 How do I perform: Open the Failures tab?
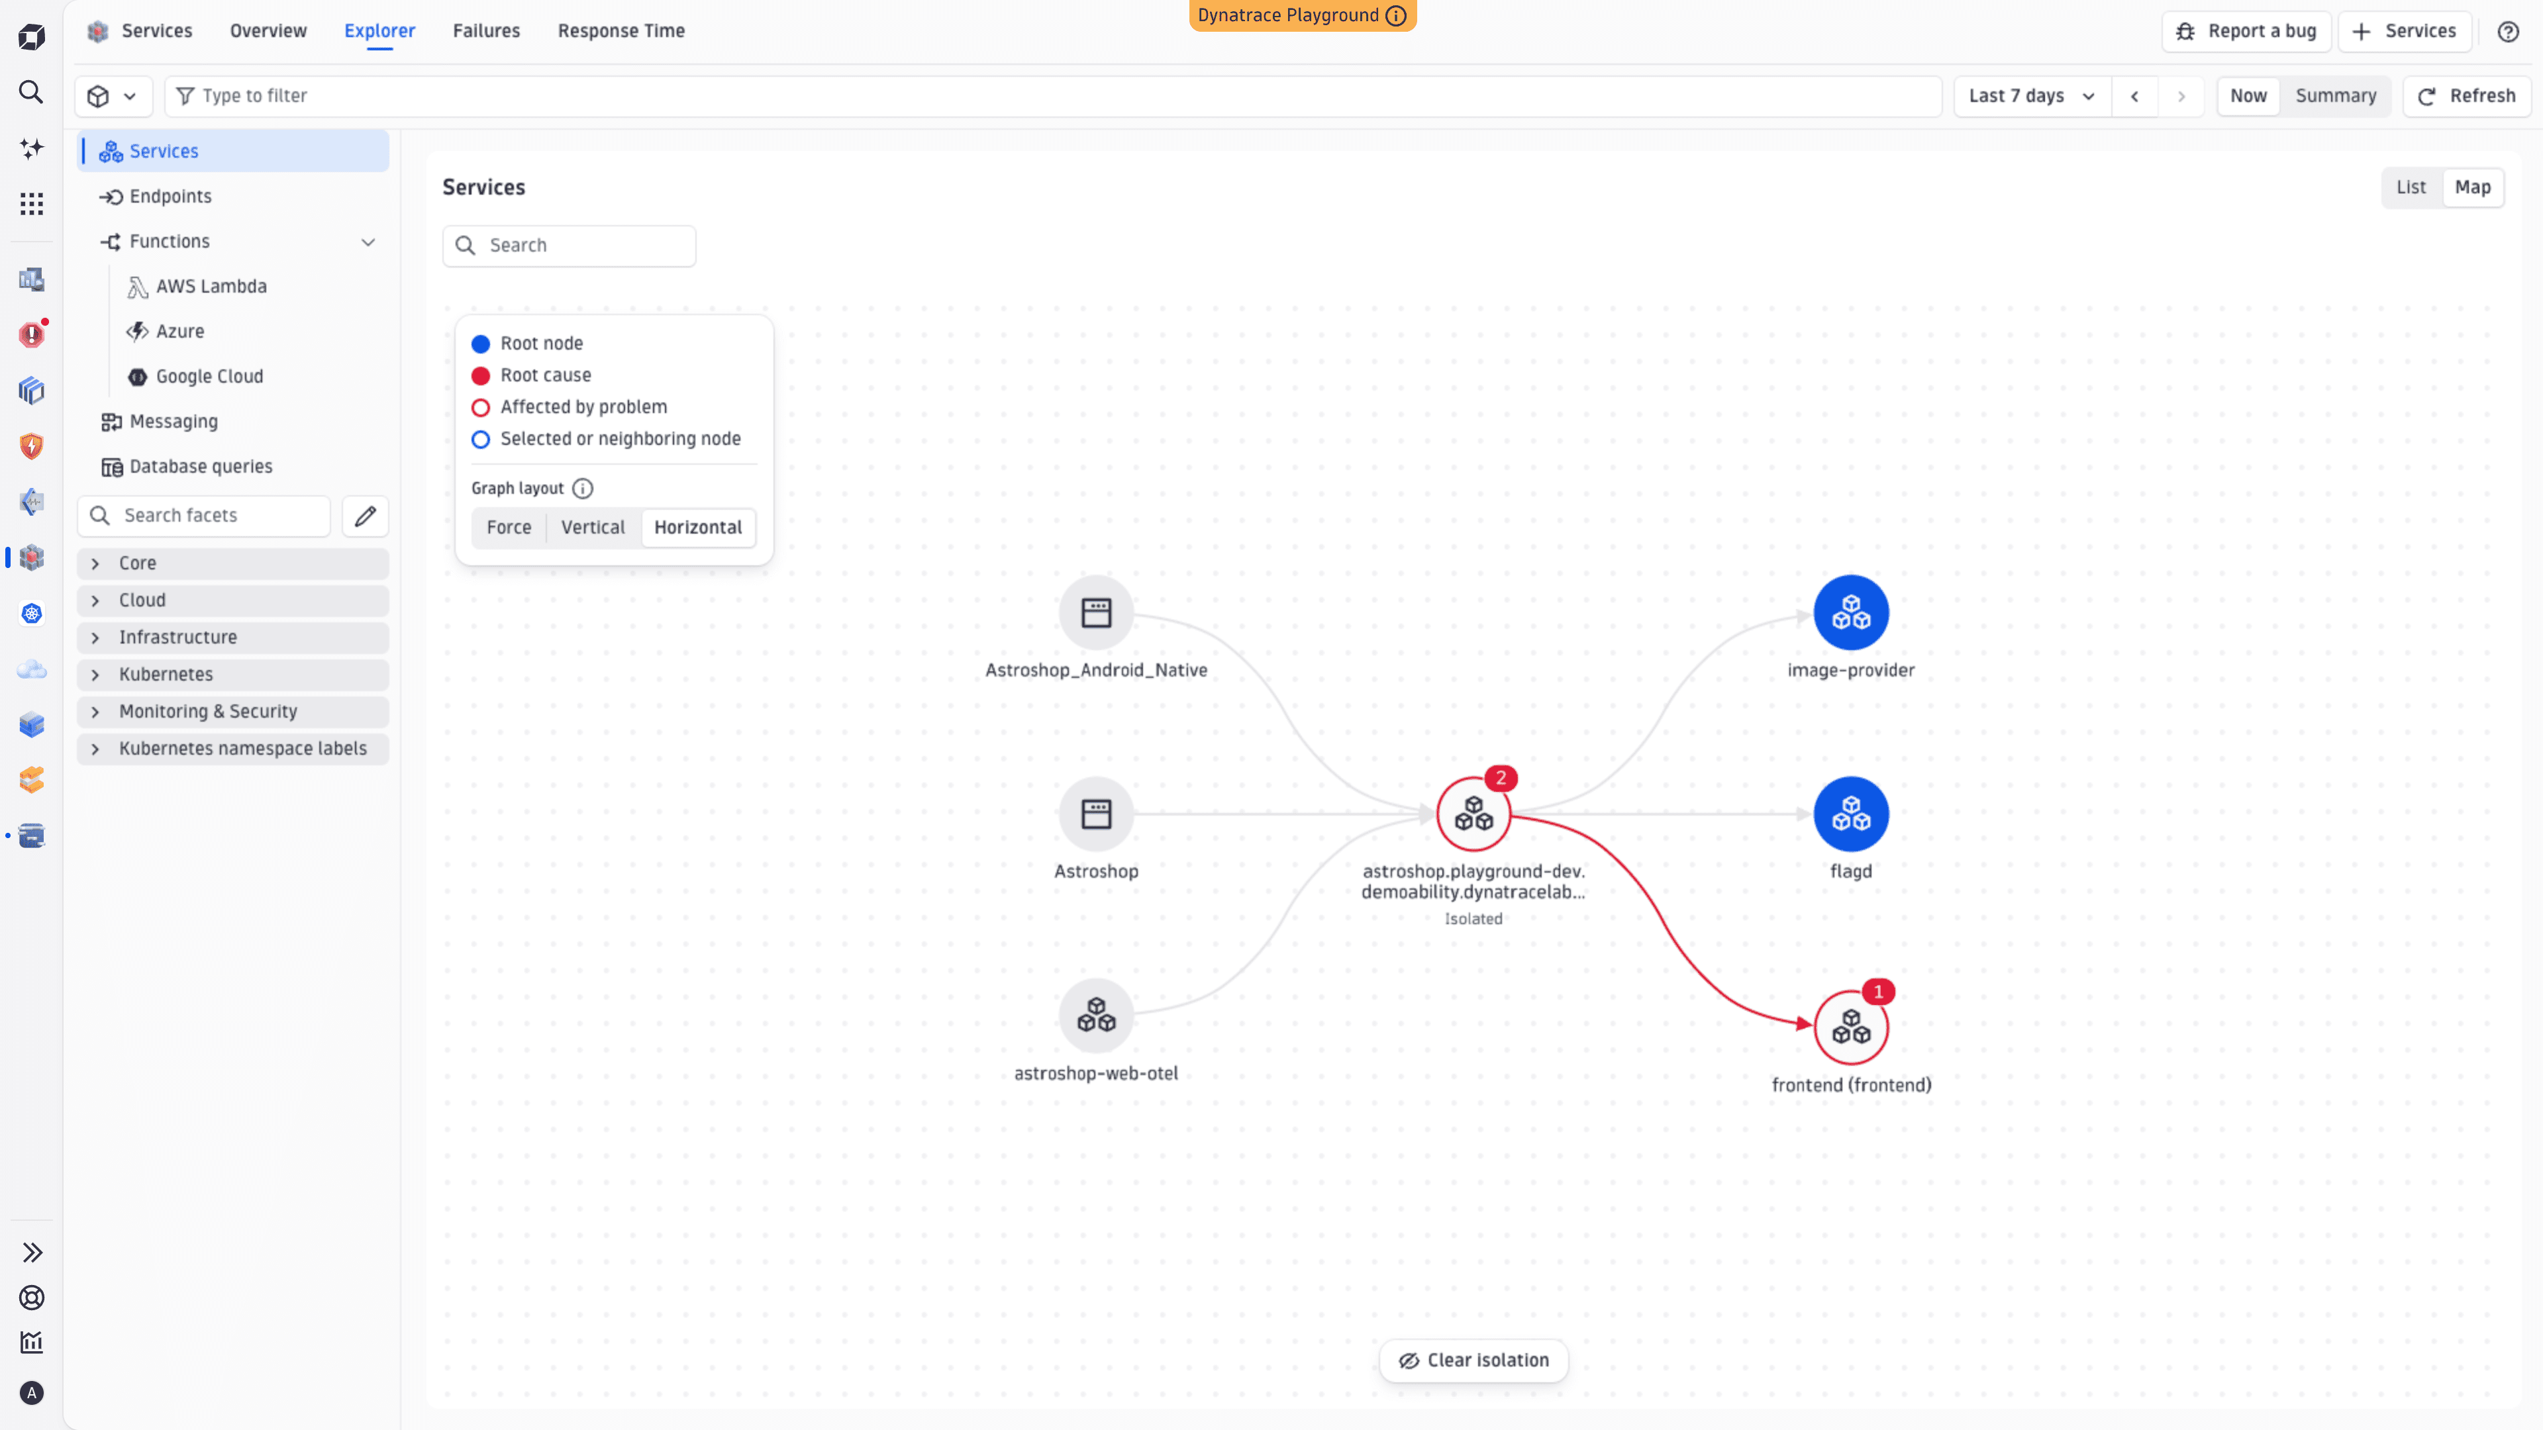(485, 32)
